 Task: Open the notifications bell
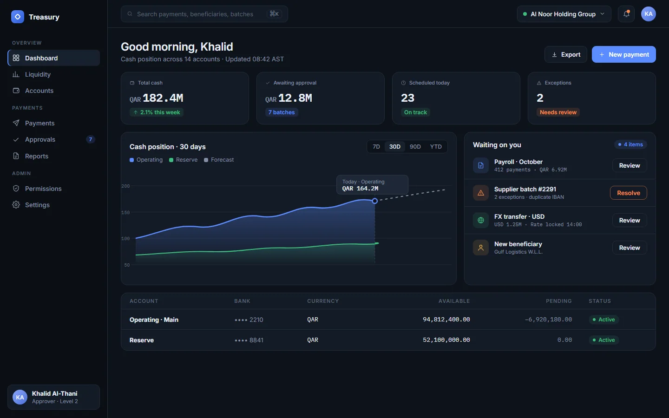pyautogui.click(x=626, y=14)
